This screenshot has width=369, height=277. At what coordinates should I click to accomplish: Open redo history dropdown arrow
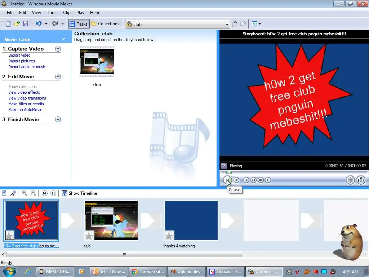point(62,24)
